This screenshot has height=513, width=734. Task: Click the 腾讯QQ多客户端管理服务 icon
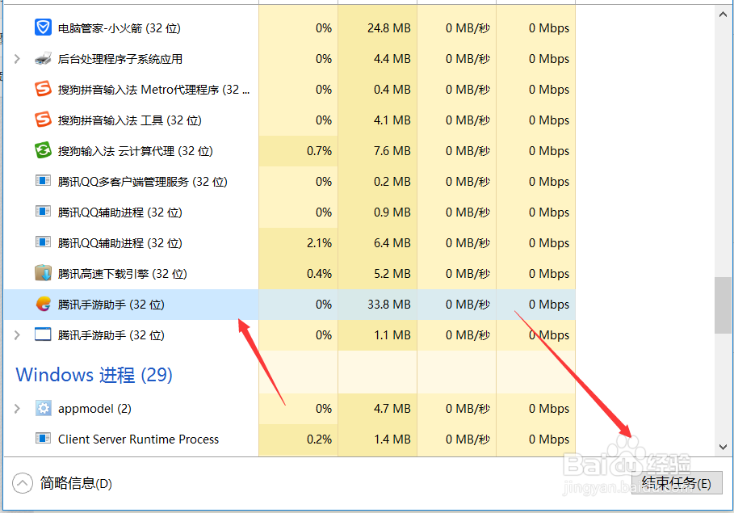coord(43,181)
